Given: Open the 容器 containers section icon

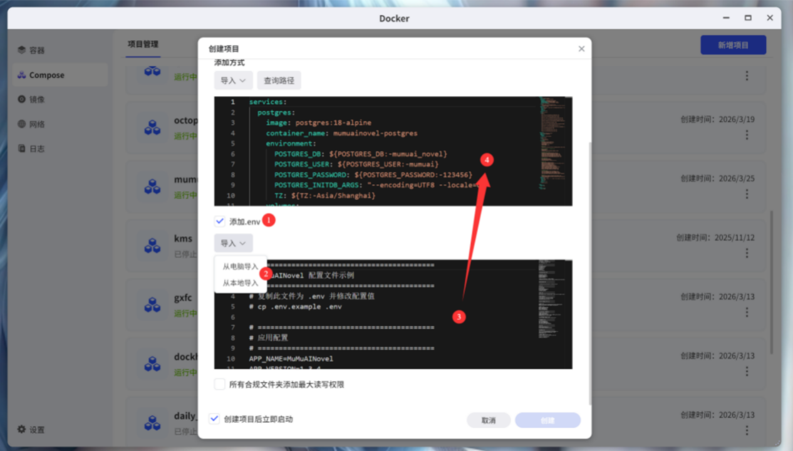Looking at the screenshot, I should [21, 50].
